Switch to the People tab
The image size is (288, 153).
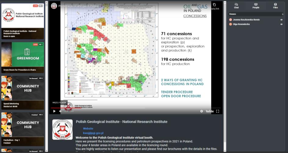256,6
